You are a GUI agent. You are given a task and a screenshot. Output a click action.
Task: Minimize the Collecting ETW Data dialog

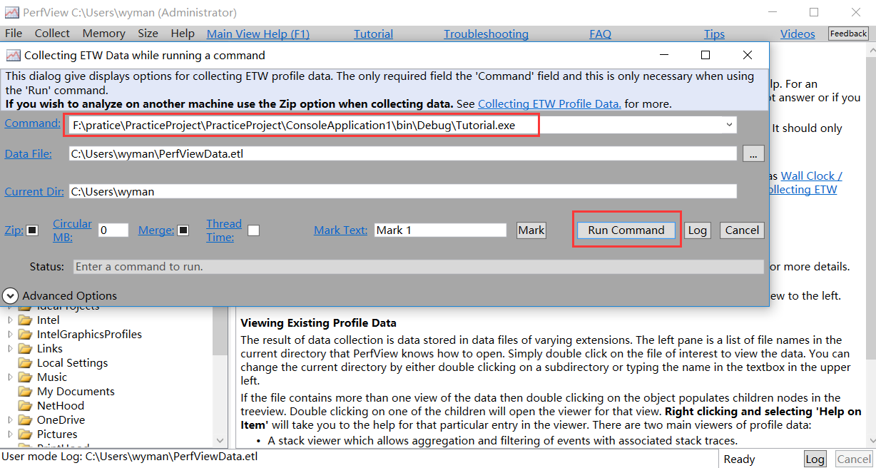(x=663, y=55)
